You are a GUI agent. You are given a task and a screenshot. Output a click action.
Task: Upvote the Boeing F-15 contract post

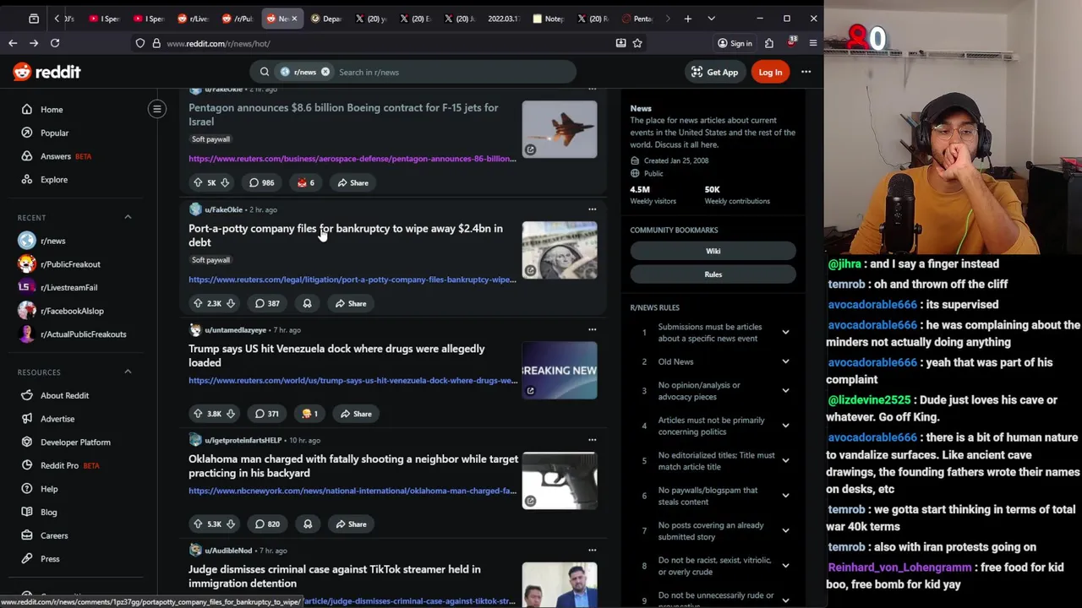click(x=198, y=182)
